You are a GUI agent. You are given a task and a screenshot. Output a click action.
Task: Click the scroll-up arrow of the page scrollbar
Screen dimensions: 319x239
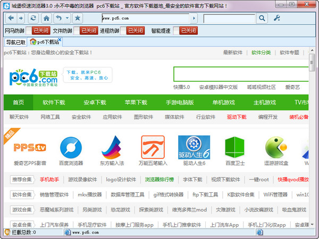(312, 50)
